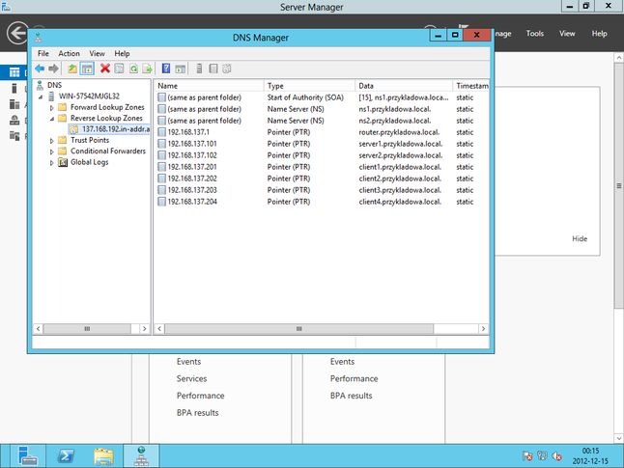Select the 192.168.137.1 pointer record

click(x=321, y=132)
